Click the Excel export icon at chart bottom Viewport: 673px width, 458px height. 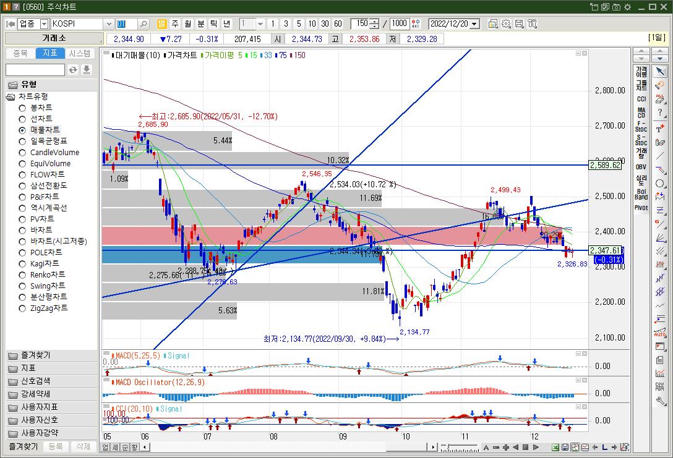click(555, 447)
